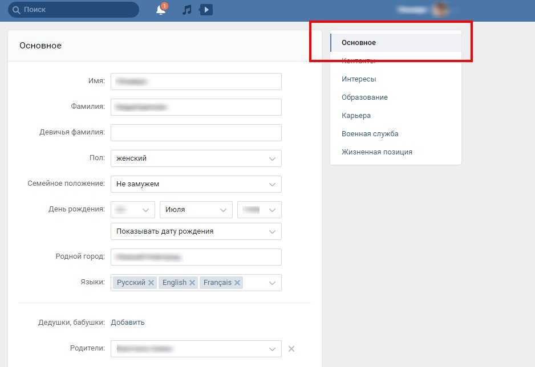Open the Карьера section

tap(356, 116)
